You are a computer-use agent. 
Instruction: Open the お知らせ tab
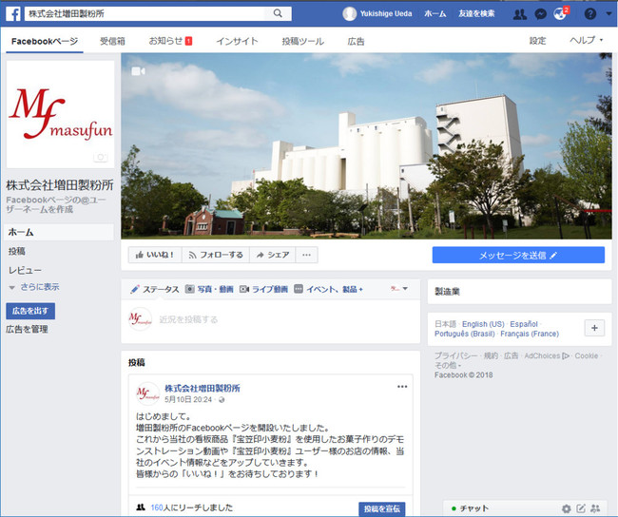click(x=170, y=41)
